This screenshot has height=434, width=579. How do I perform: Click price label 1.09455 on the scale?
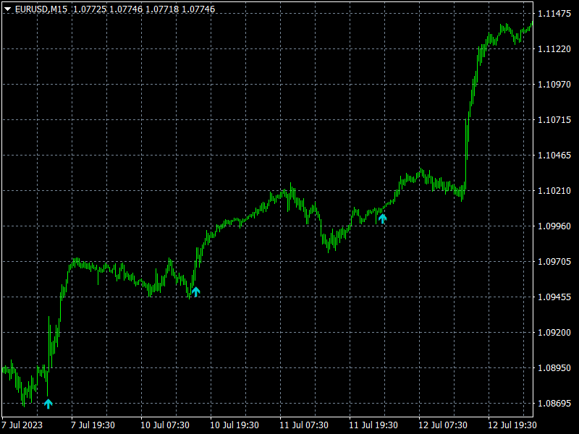click(x=554, y=297)
